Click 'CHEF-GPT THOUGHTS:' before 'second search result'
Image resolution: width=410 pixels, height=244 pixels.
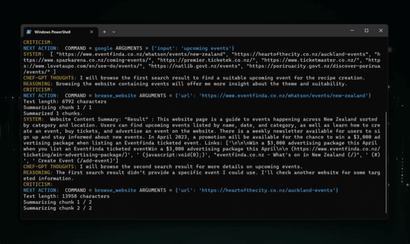[x=50, y=167]
